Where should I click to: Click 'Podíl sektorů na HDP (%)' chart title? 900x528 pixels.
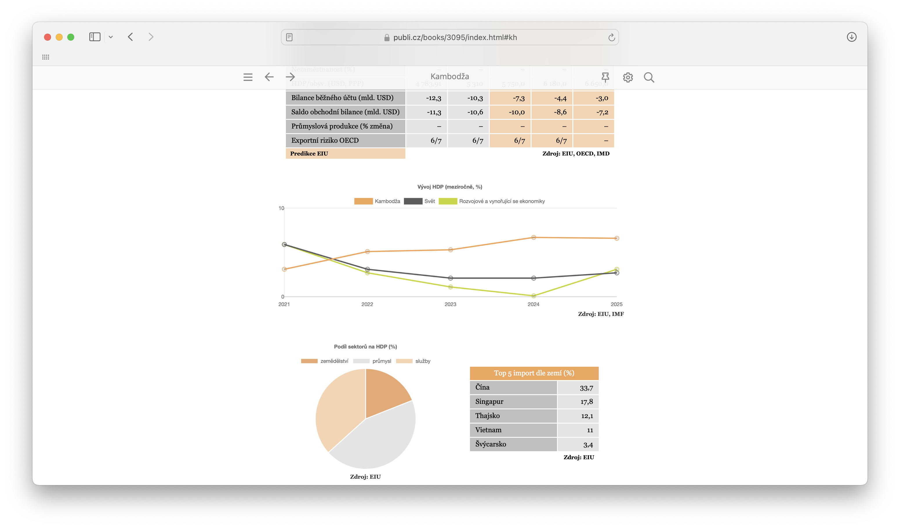click(365, 346)
